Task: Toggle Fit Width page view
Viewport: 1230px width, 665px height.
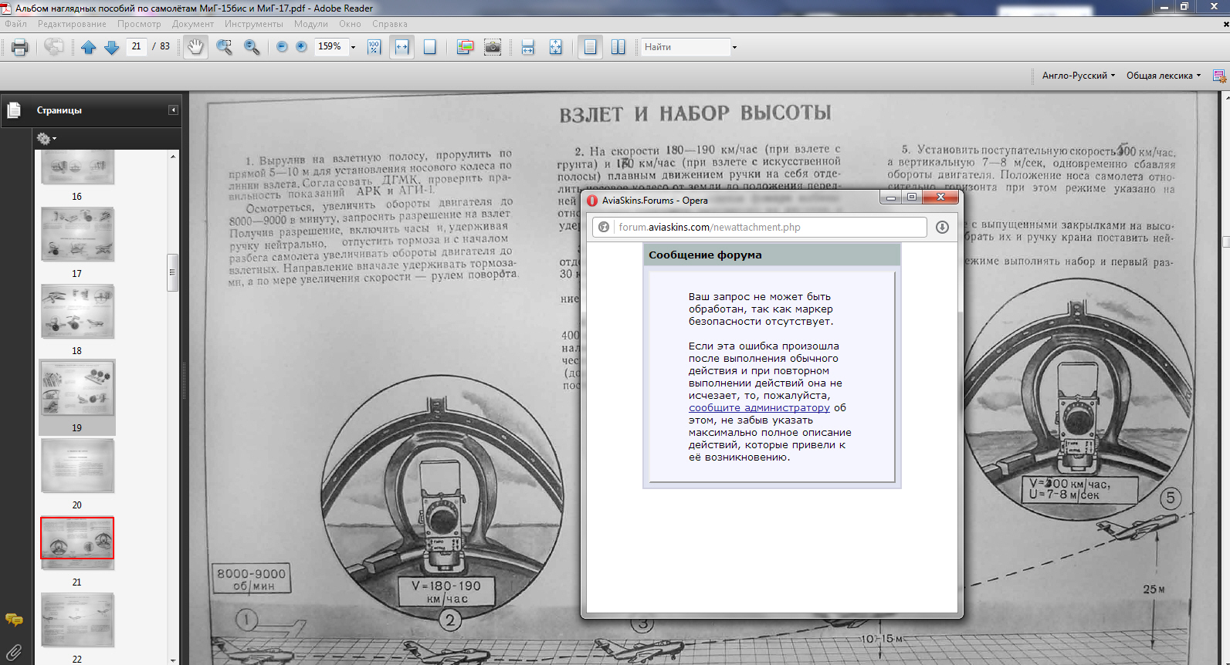Action: tap(402, 47)
